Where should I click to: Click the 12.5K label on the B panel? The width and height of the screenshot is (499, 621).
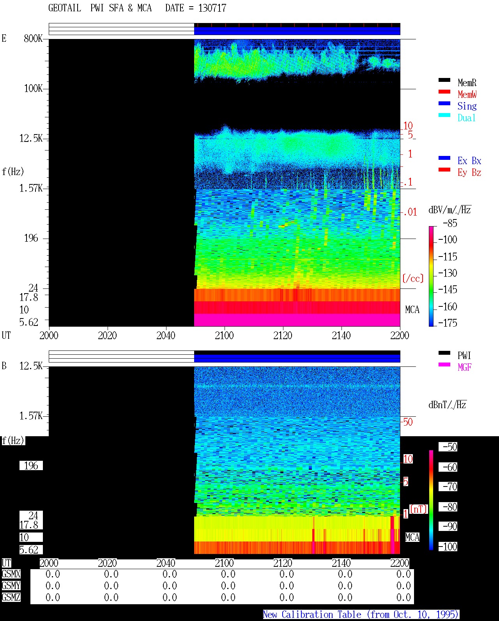pos(31,366)
